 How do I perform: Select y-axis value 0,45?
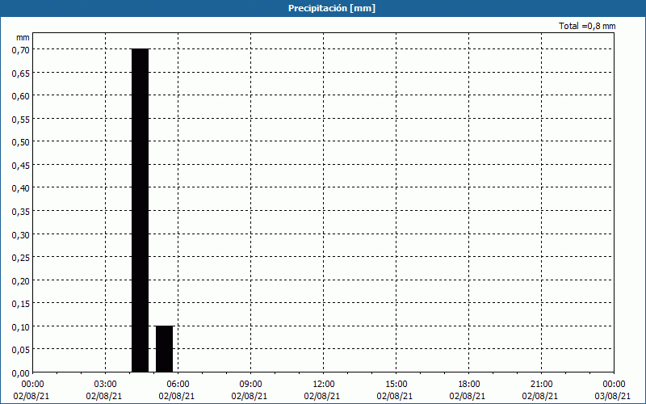click(21, 166)
